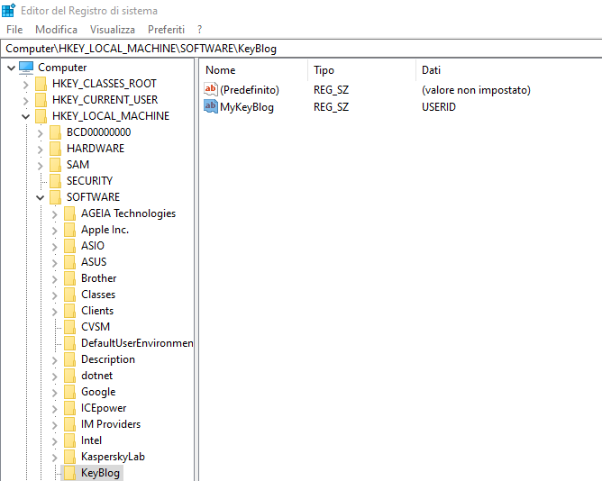
Task: Collapse the SOFTWARE key chevron
Action: coord(41,197)
